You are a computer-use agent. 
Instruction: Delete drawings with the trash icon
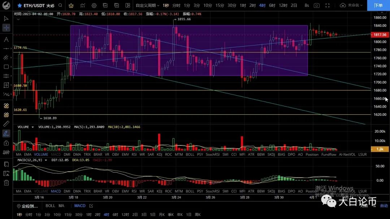click(6, 183)
